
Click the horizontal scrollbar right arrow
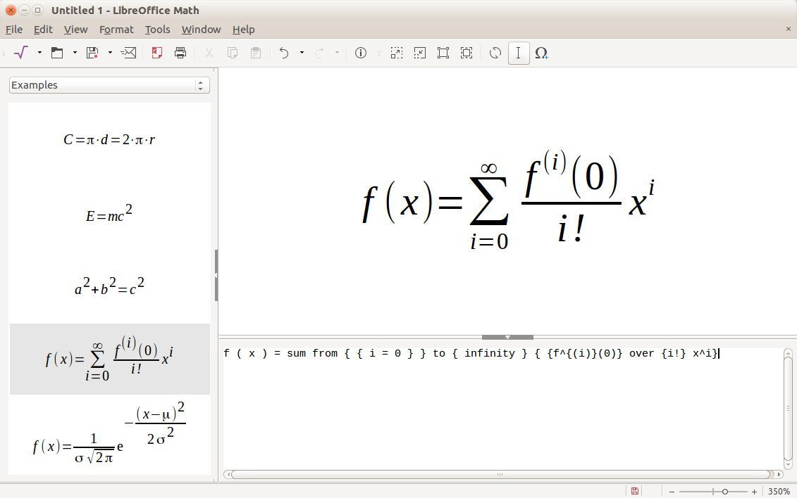tap(779, 475)
